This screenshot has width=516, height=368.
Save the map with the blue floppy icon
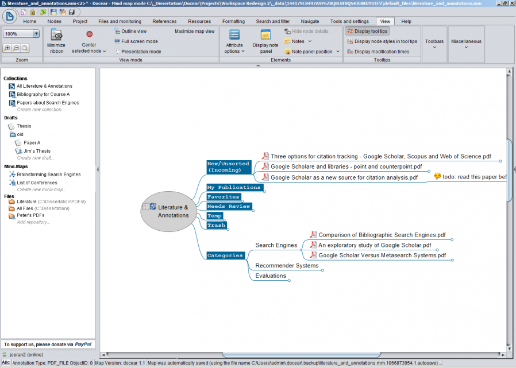53,12
